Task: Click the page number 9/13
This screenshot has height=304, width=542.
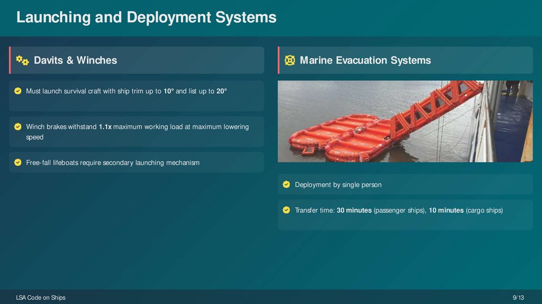Action: 518,298
